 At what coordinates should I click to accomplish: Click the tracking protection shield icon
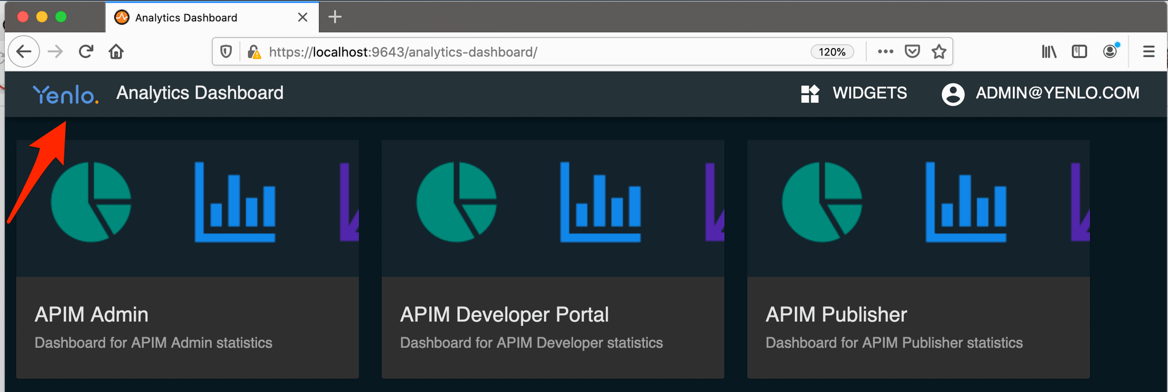coord(226,52)
